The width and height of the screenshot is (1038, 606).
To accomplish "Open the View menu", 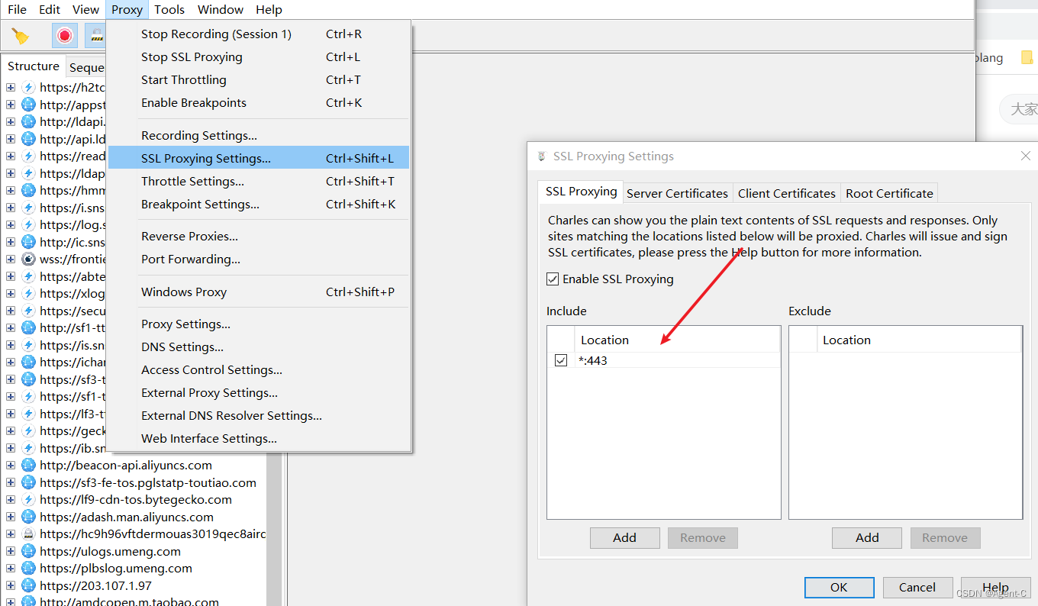I will [85, 9].
